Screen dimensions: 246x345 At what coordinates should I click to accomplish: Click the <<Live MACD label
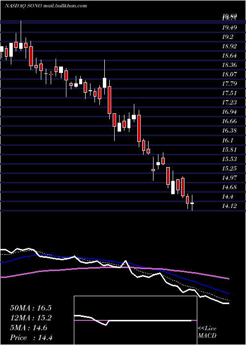coord(207,332)
